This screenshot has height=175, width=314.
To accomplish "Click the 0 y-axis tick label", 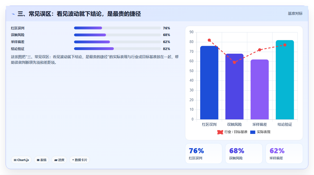I will tap(193, 119).
